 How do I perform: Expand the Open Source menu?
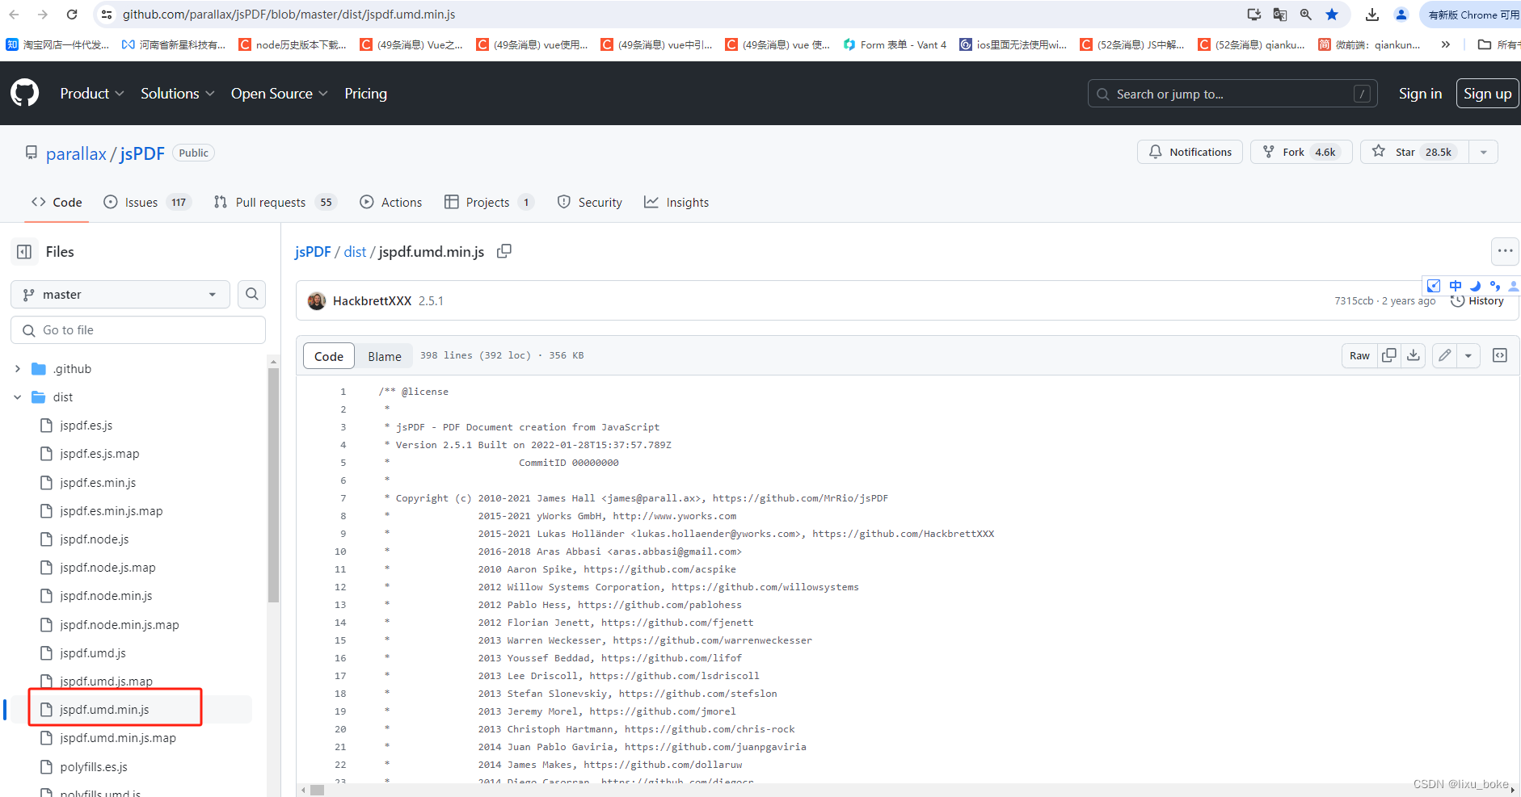point(280,94)
